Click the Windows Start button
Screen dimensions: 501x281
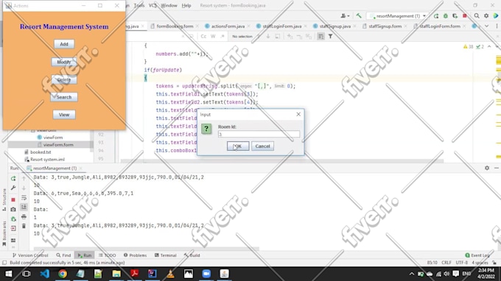click(x=9, y=274)
